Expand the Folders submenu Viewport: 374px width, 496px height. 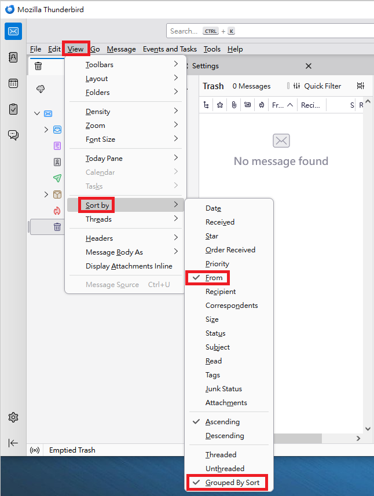click(x=125, y=93)
